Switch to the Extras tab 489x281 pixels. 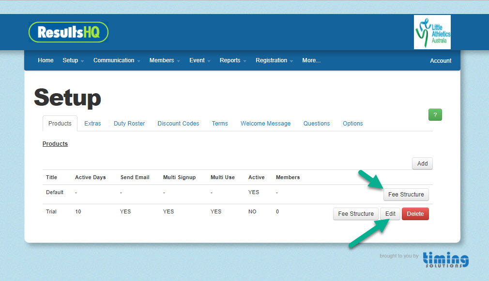(92, 124)
